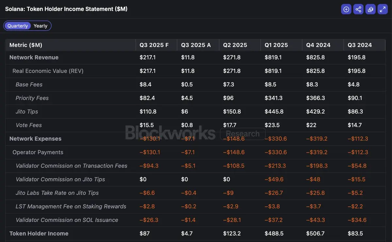The width and height of the screenshot is (392, 242).
Task: Expand the table to fullscreen
Action: 383,9
